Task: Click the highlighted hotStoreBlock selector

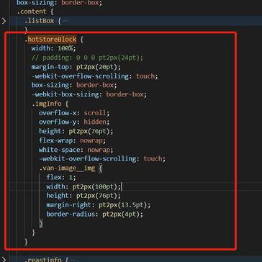Action: [52, 40]
